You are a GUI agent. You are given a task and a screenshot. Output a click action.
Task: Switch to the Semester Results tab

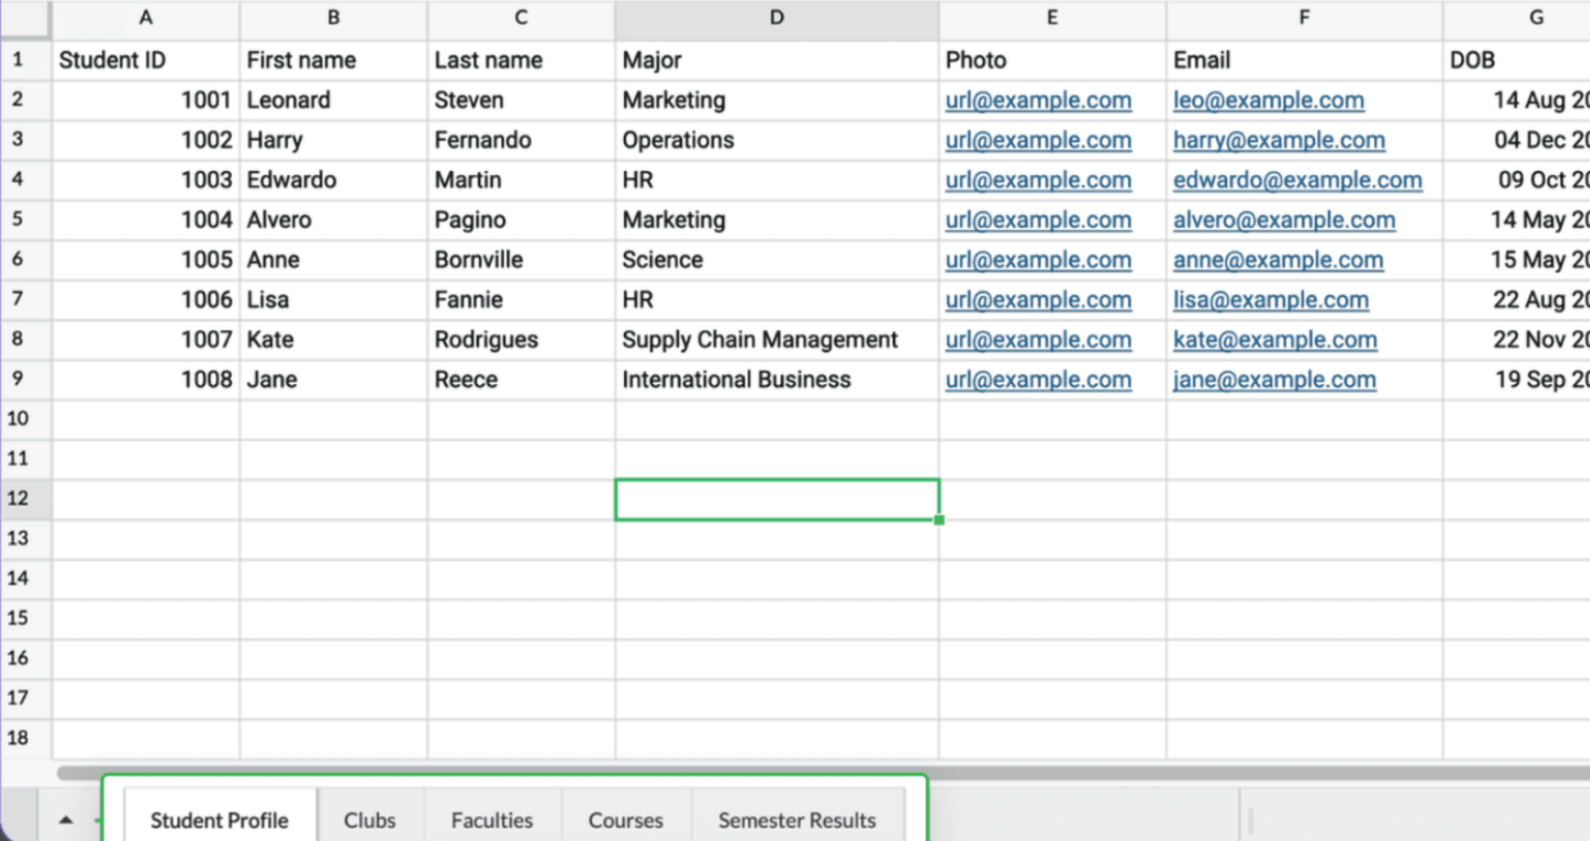pos(797,820)
